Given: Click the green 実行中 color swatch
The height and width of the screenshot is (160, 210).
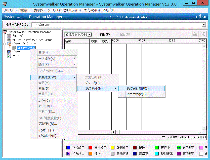Looking at the screenshot, I should tap(157, 147).
